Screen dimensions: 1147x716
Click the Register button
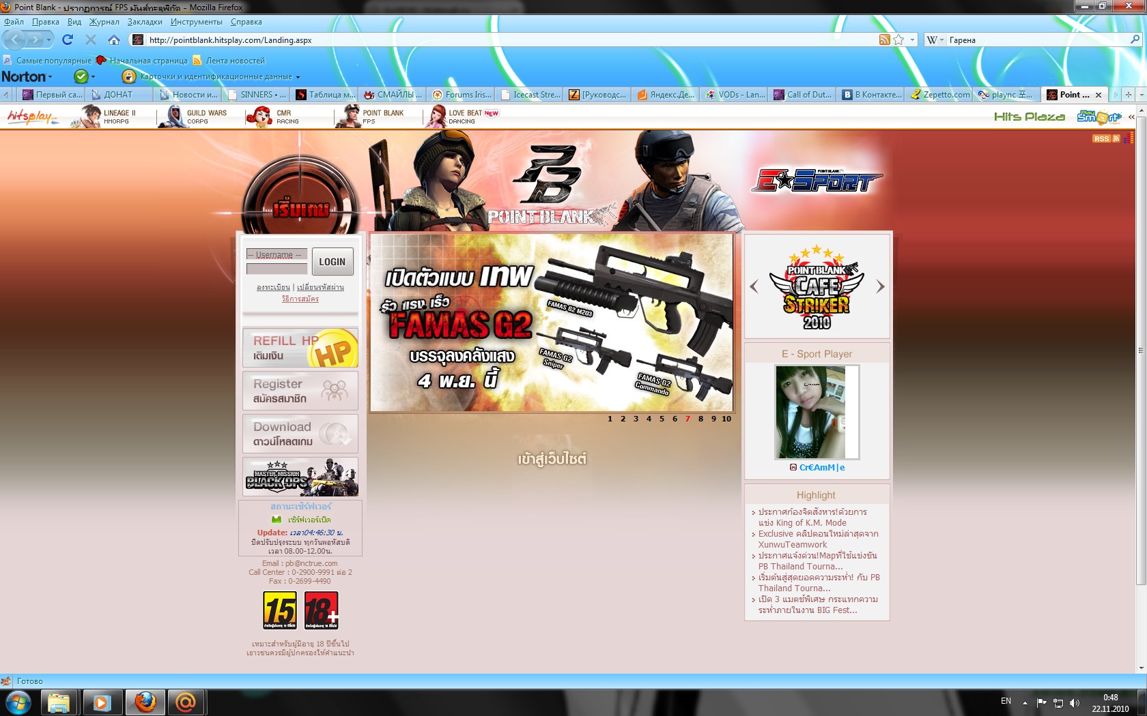[300, 391]
